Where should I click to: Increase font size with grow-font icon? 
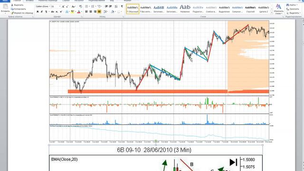63,6
